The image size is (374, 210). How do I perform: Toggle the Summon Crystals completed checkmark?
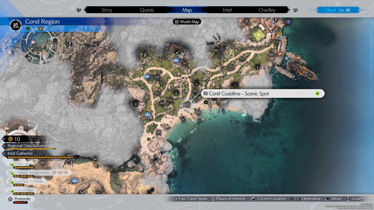pos(12,182)
